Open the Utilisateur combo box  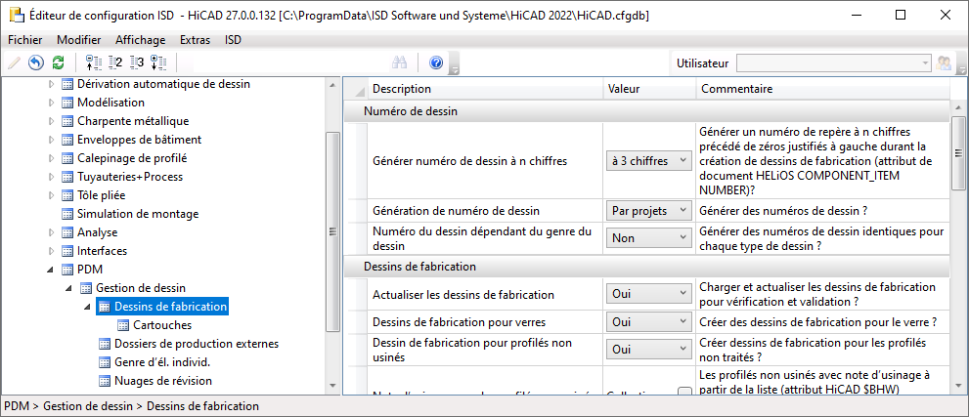tap(833, 63)
